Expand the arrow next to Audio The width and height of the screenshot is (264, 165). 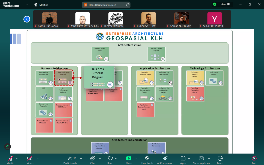[x=17, y=158]
